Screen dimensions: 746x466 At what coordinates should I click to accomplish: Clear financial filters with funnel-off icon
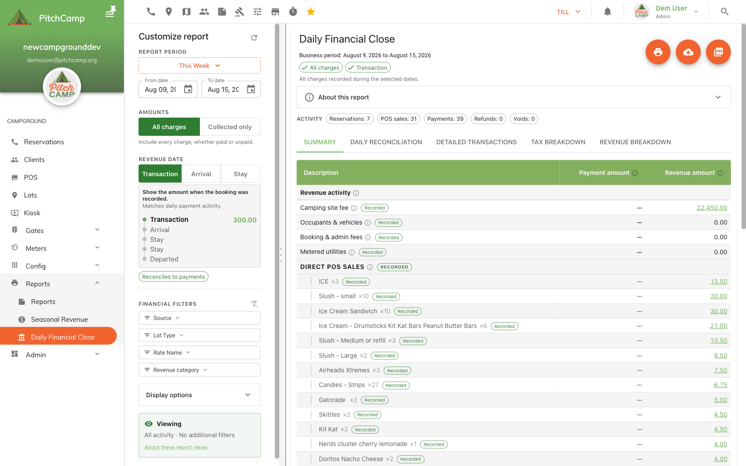(254, 304)
